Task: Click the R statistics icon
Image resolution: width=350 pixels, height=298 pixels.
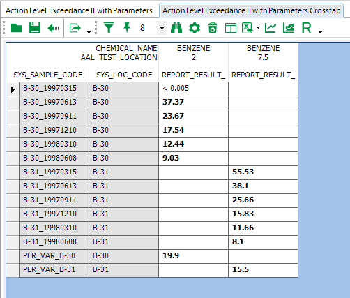Action: pos(307,28)
